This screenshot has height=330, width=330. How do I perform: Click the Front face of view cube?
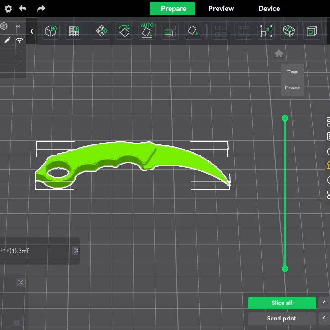(292, 88)
